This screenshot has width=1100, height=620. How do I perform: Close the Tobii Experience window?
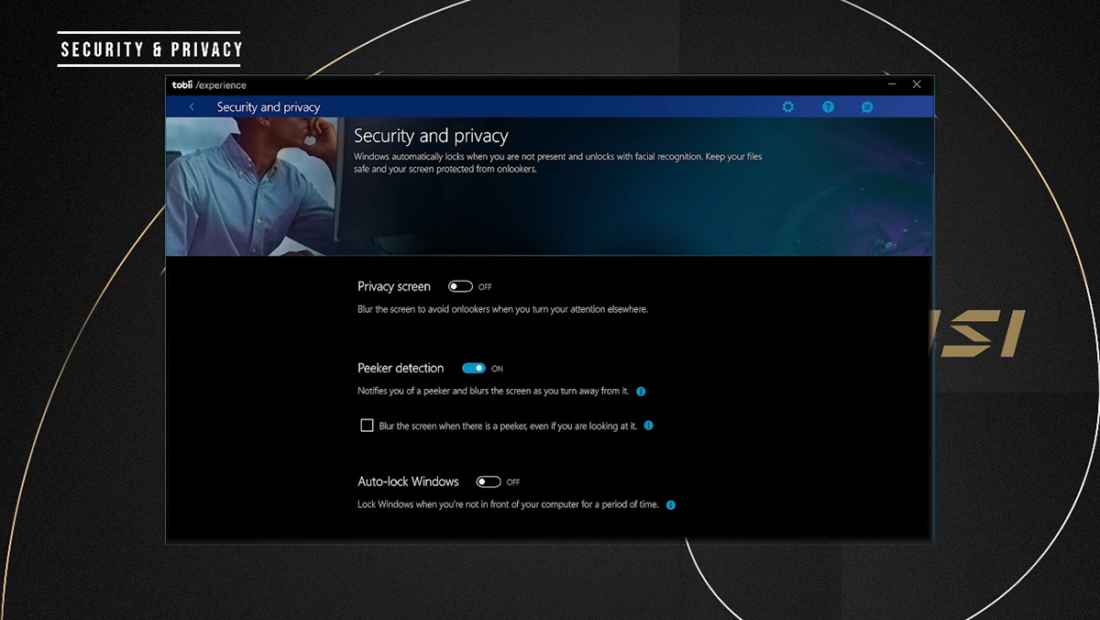pos(917,84)
